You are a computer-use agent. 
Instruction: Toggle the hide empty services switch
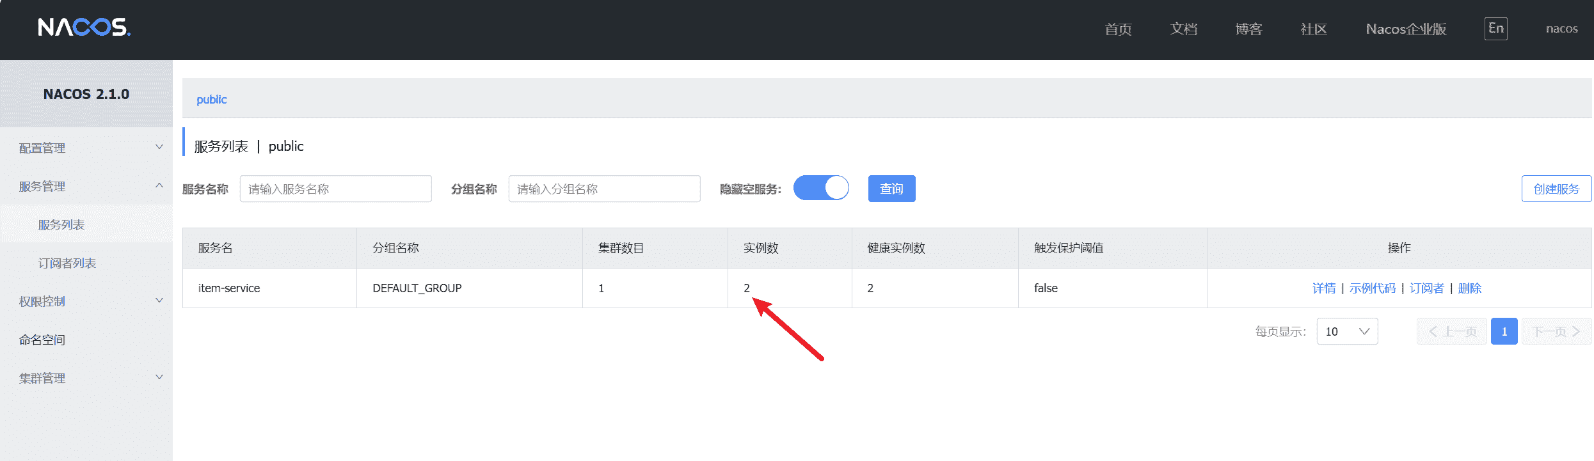point(821,189)
